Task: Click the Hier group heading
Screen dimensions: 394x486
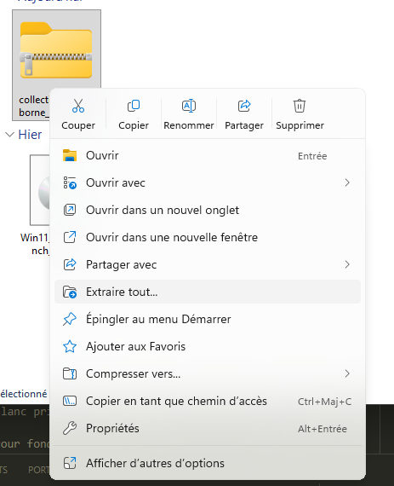Action: point(30,135)
